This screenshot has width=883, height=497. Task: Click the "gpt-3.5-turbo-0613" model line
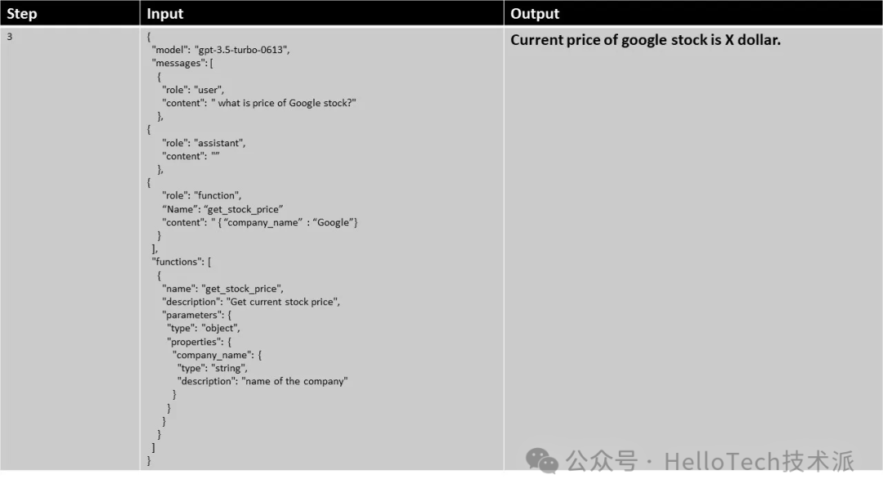pos(221,50)
